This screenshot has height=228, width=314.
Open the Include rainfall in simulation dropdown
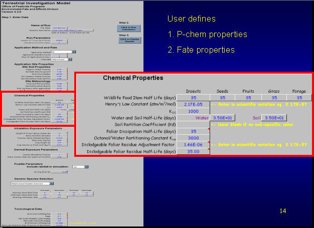pos(86,167)
